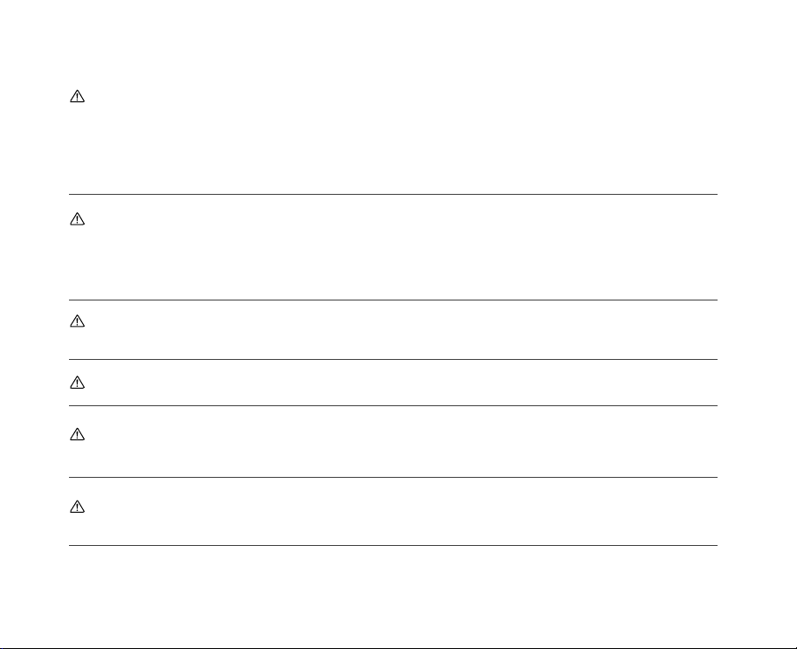The height and width of the screenshot is (649, 797).
Task: Click the separator line under the last warning
Action: (x=393, y=546)
